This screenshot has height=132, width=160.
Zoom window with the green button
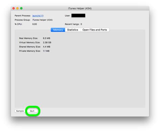pyautogui.click(x=21, y=8)
